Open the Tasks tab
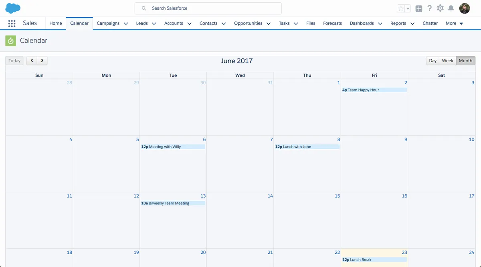 pos(284,23)
